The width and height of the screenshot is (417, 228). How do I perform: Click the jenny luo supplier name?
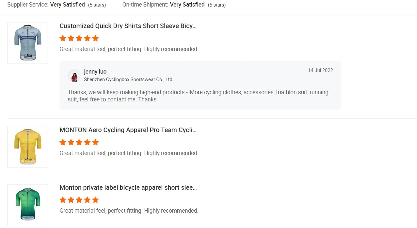95,72
